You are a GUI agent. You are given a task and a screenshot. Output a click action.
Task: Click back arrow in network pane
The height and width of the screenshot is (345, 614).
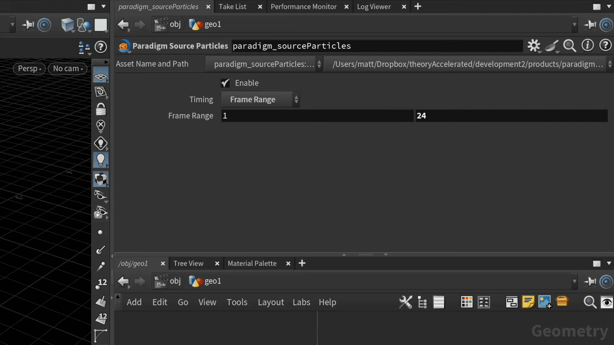tap(123, 281)
